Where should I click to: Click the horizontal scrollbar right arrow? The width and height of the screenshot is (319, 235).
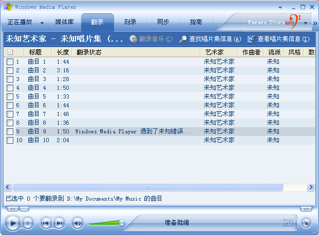click(x=311, y=187)
